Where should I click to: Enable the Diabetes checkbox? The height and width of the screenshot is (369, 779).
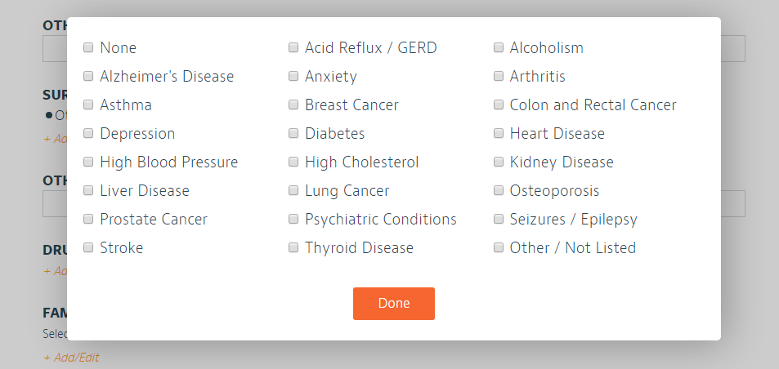pyautogui.click(x=293, y=134)
